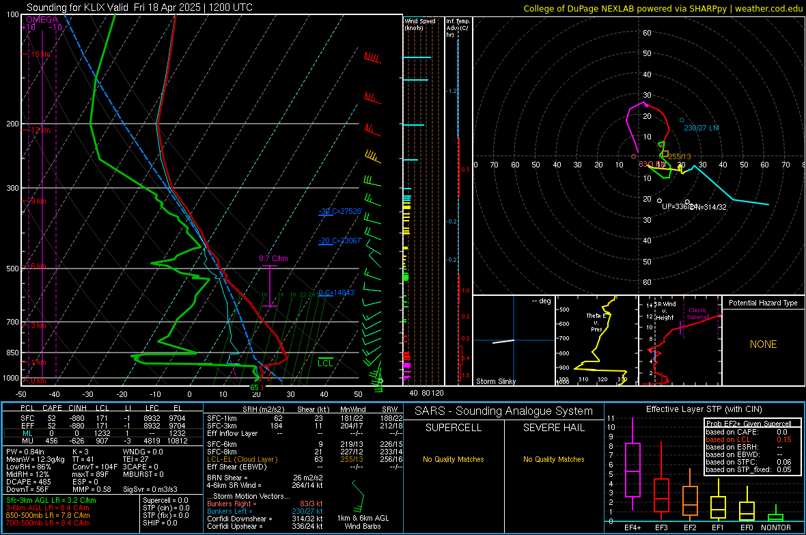The height and width of the screenshot is (535, 806).
Task: Click the -20 C=23067' height label
Action: point(340,241)
